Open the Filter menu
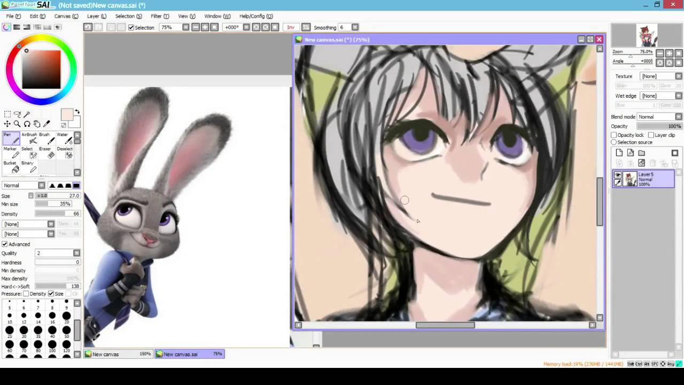 tap(160, 16)
